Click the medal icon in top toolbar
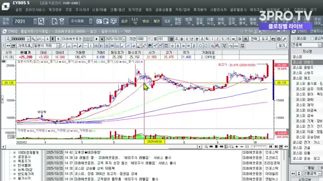323x181 pixels. [x=62, y=21]
